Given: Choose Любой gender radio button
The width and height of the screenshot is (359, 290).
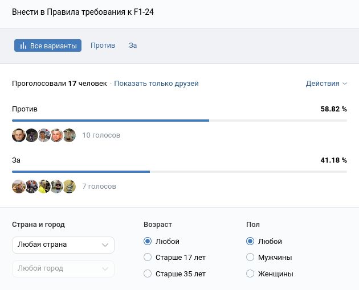Looking at the screenshot, I should pos(250,242).
